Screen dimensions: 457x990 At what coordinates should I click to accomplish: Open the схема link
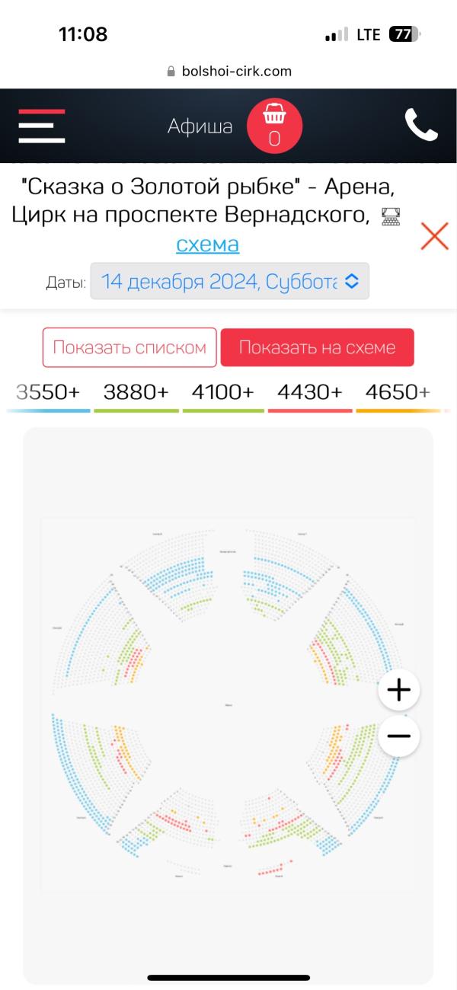tap(207, 244)
